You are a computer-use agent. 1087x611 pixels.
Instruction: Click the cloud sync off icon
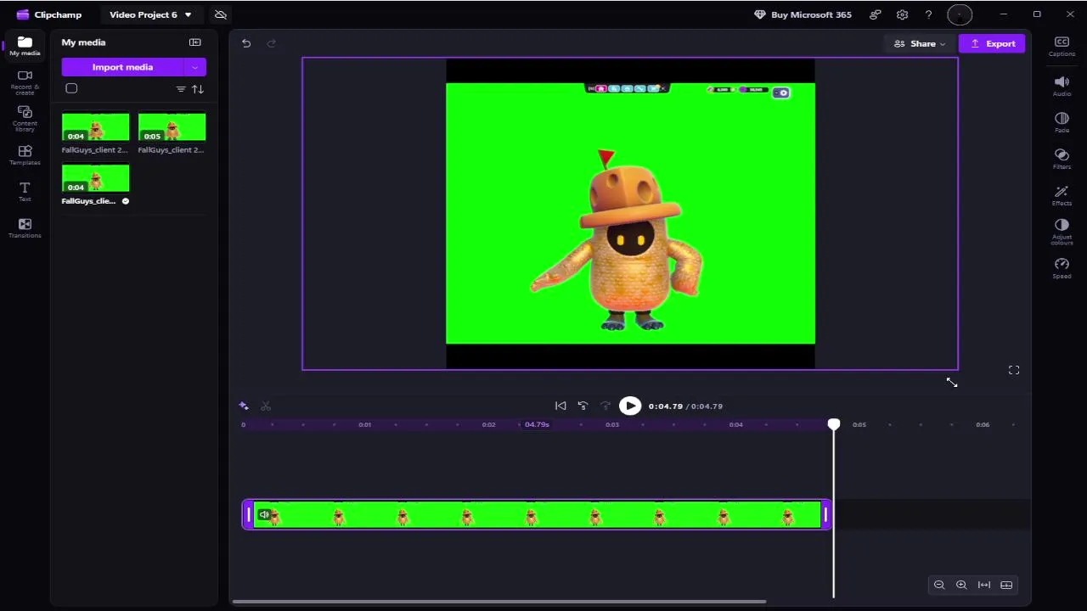click(x=221, y=14)
